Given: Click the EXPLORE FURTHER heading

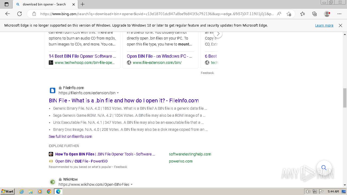Looking at the screenshot, I should tap(64, 146).
